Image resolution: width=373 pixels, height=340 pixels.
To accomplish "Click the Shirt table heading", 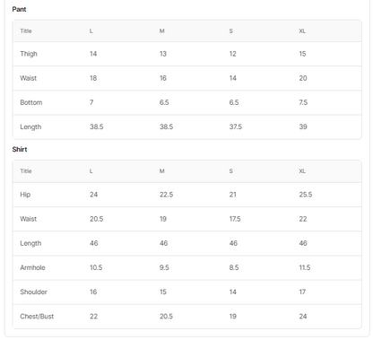I will (20, 149).
